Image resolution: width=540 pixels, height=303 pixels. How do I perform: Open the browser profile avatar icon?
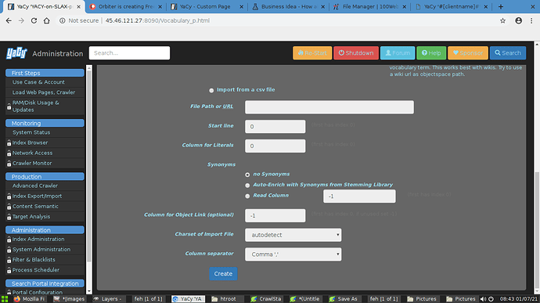[x=518, y=20]
